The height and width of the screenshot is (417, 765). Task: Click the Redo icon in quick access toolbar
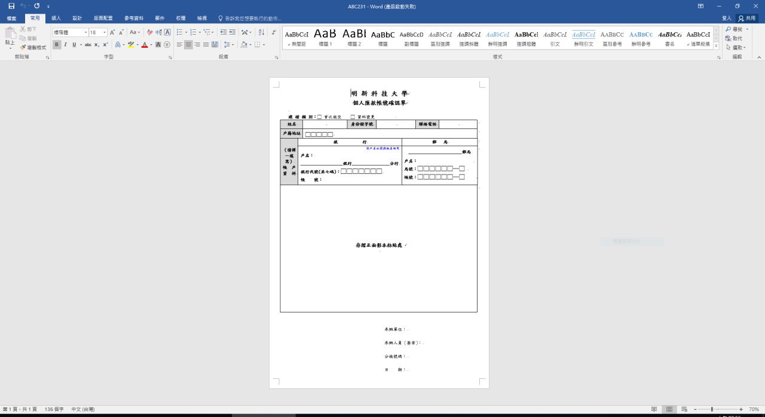[37, 5]
